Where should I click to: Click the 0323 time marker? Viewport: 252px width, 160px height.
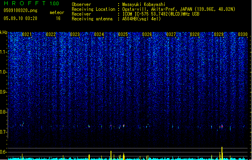point(75,34)
